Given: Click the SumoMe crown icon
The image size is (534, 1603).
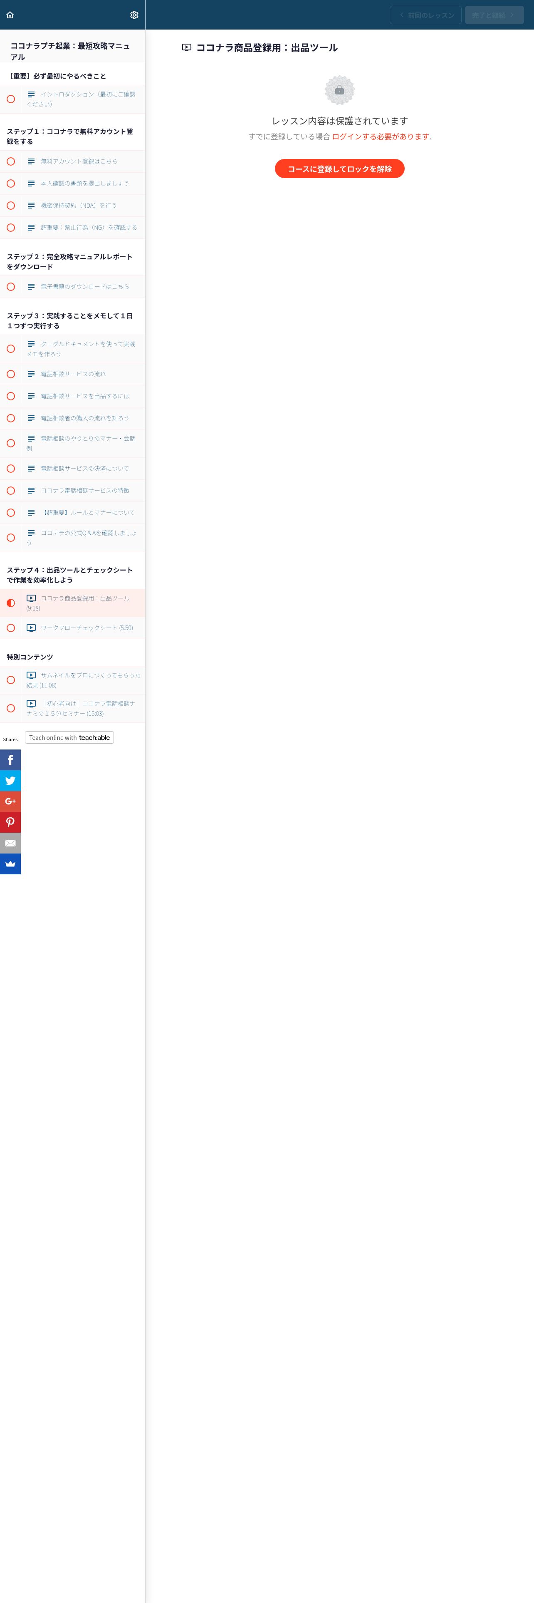Looking at the screenshot, I should pyautogui.click(x=10, y=864).
